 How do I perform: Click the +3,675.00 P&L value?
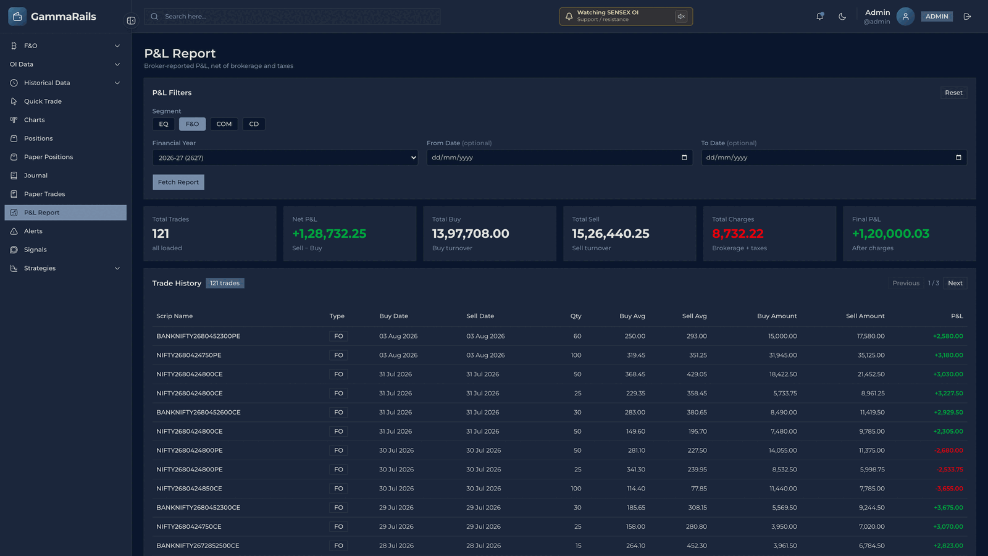[948, 508]
